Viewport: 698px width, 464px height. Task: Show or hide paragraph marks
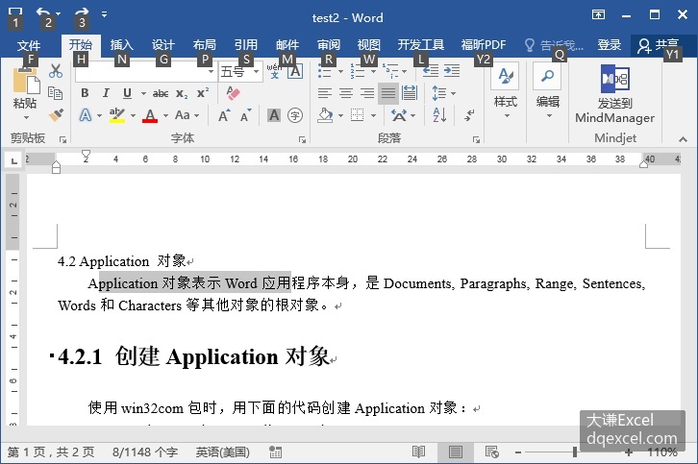469,115
